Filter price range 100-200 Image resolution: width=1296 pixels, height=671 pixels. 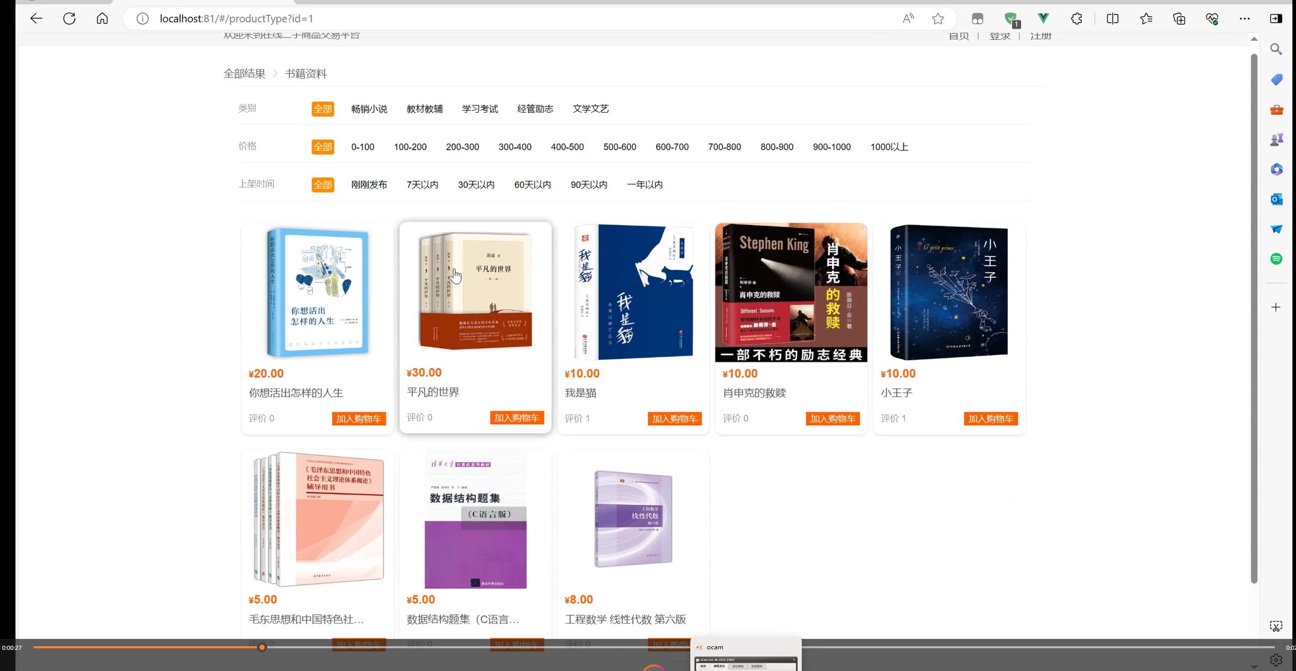410,147
